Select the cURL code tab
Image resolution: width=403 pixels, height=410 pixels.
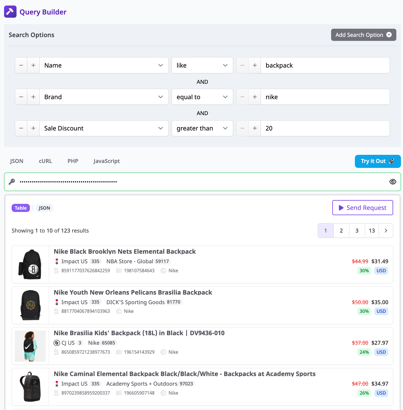(x=46, y=161)
